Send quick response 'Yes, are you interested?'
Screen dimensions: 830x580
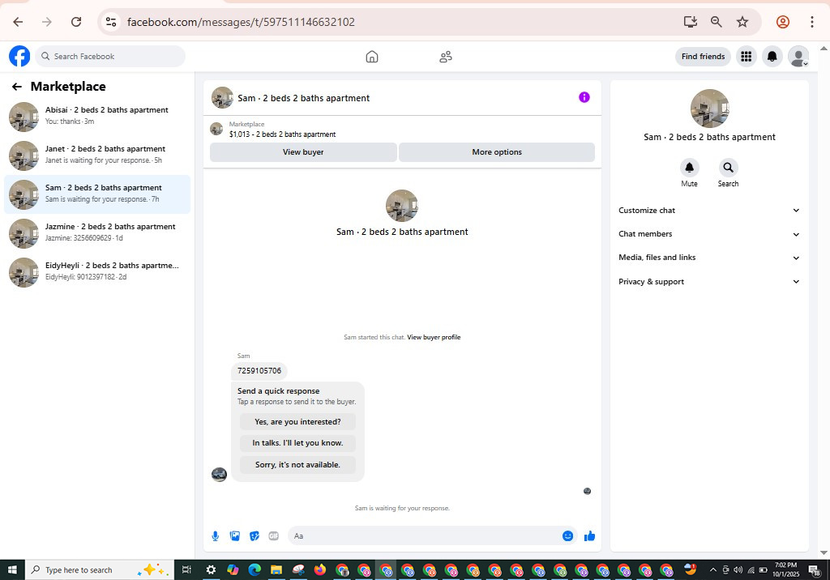coord(297,422)
